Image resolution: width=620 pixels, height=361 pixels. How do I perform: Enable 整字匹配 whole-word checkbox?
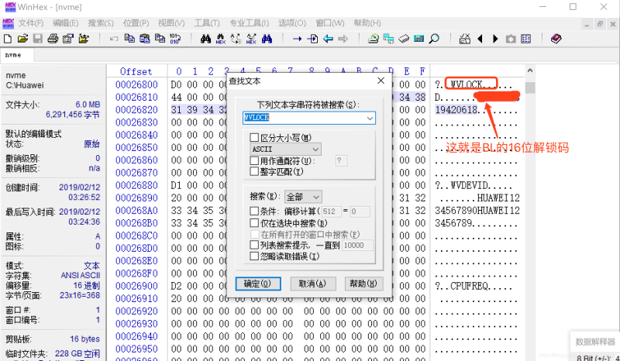click(254, 172)
